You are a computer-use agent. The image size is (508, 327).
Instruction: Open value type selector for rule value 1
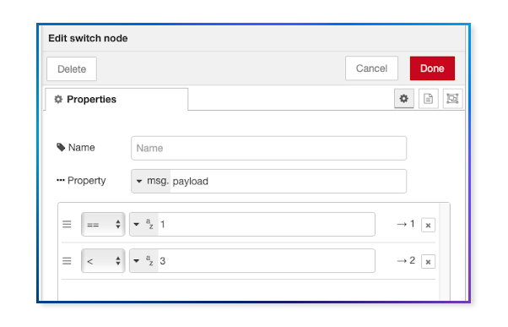click(x=143, y=224)
